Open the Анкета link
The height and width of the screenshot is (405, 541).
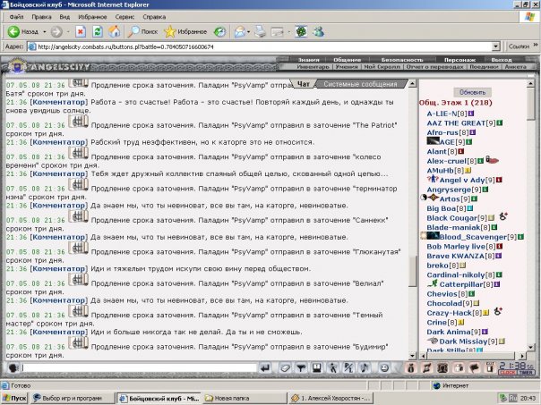pyautogui.click(x=515, y=67)
